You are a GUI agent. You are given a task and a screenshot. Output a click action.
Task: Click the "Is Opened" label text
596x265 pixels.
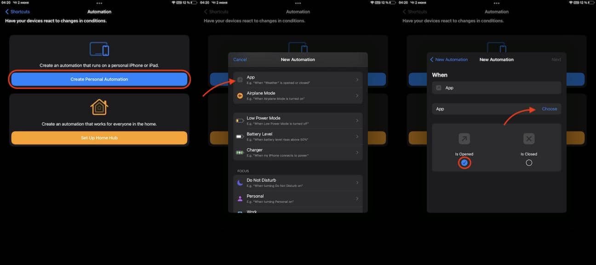(464, 154)
